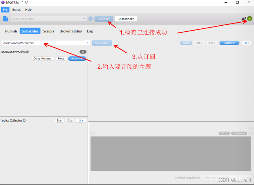Toggle the Autoscroll button
The image size is (254, 185).
click(x=229, y=43)
